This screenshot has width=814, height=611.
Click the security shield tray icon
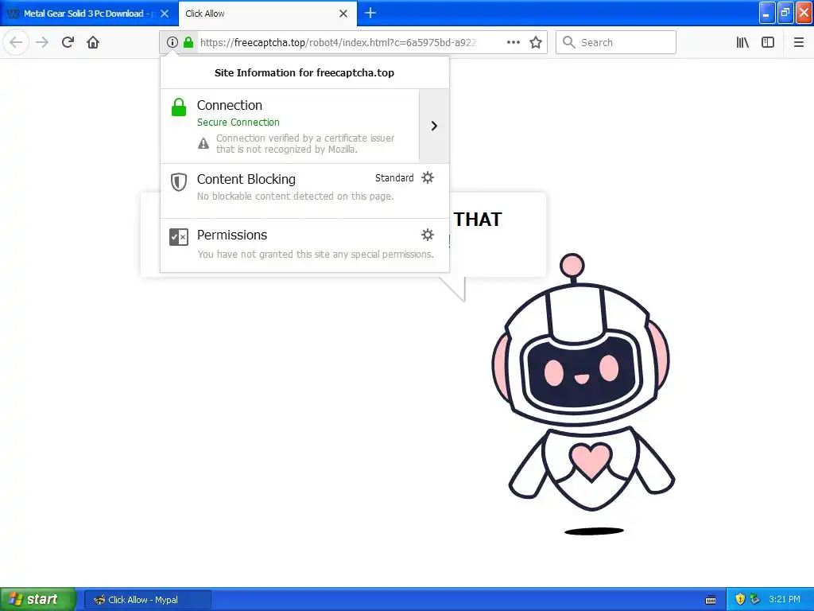(740, 599)
